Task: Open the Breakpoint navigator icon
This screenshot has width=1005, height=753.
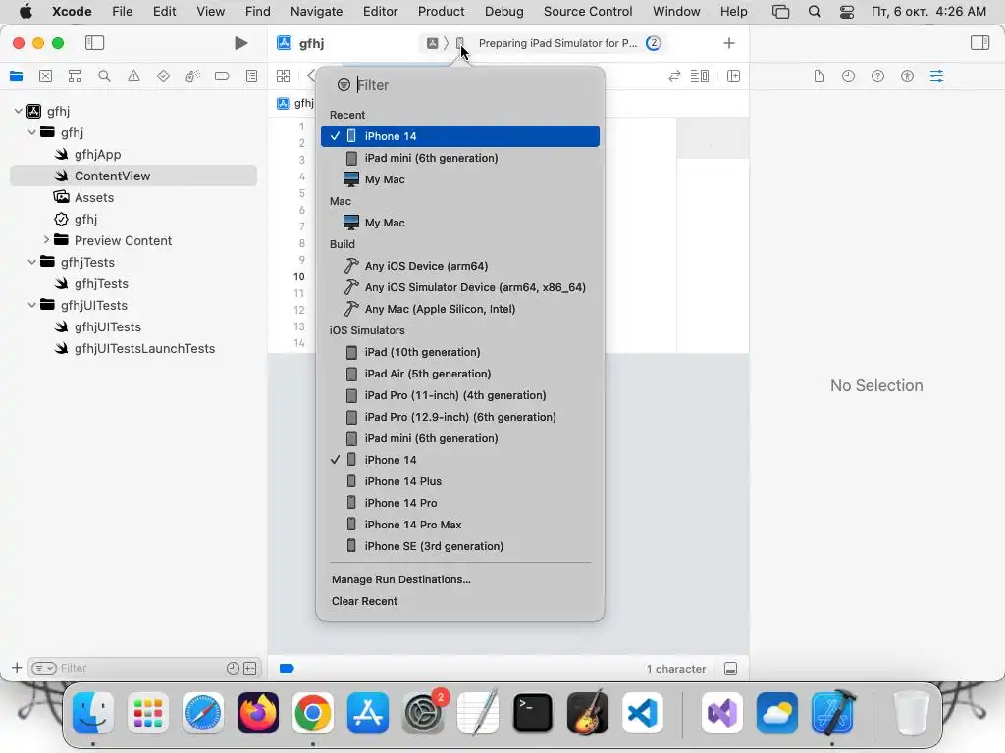Action: click(222, 76)
